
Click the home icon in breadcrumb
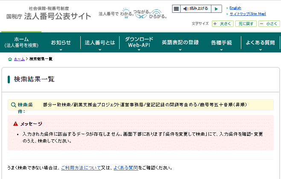point(10,59)
